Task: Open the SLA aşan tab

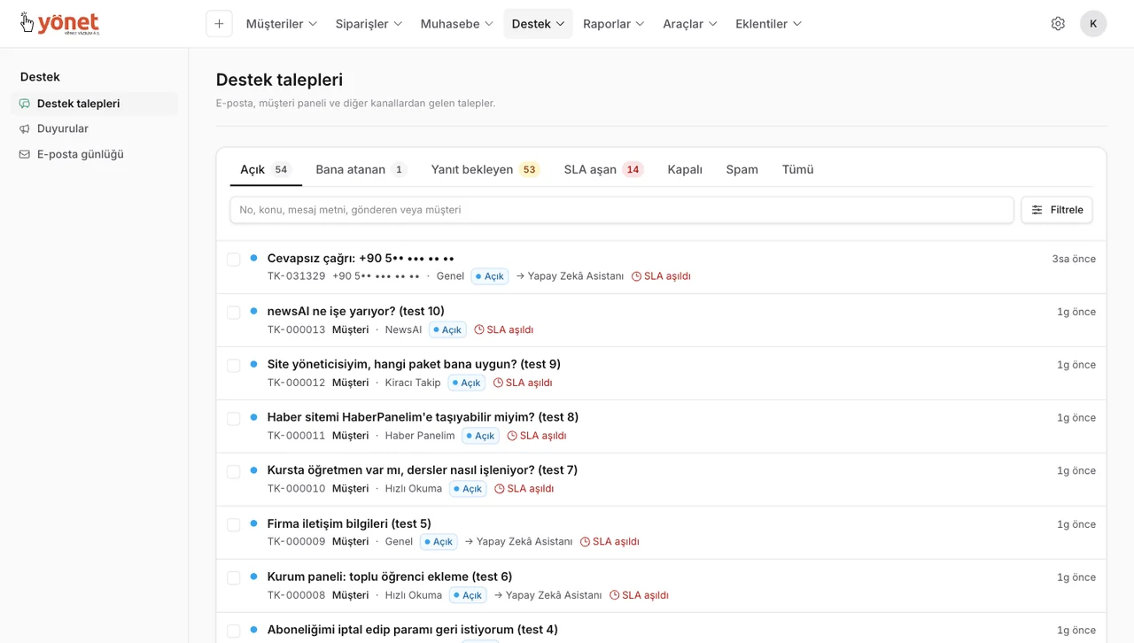Action: pyautogui.click(x=603, y=169)
